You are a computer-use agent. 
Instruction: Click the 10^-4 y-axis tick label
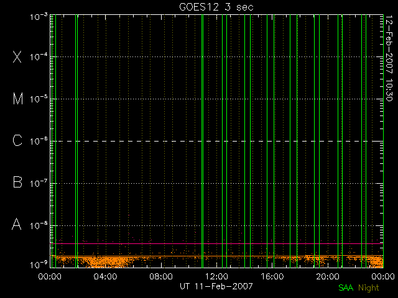click(x=39, y=56)
